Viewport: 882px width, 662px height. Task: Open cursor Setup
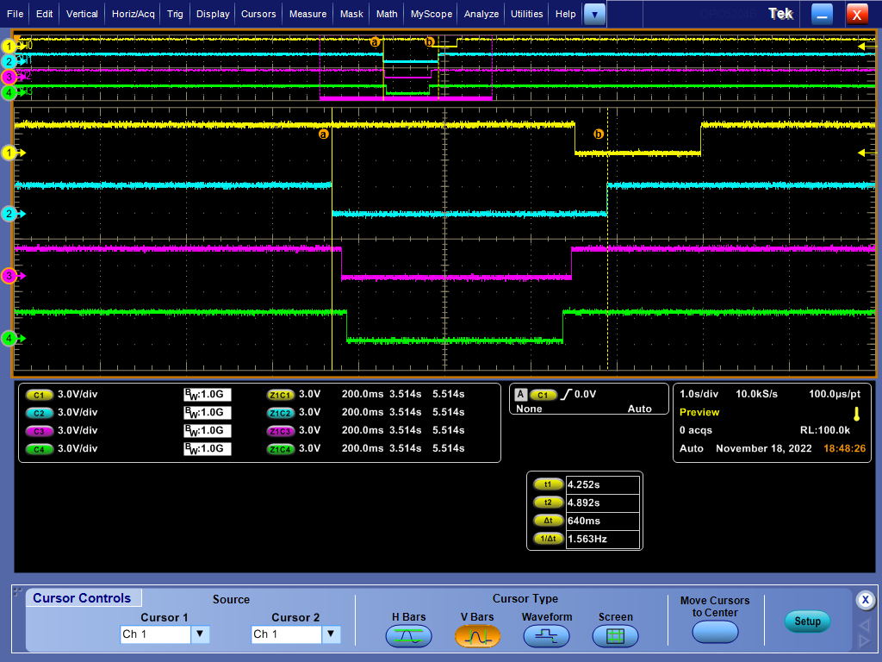coord(807,621)
